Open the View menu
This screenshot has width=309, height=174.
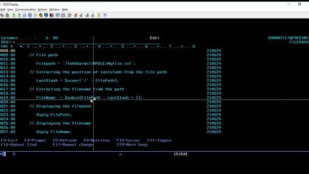[x=10, y=10]
